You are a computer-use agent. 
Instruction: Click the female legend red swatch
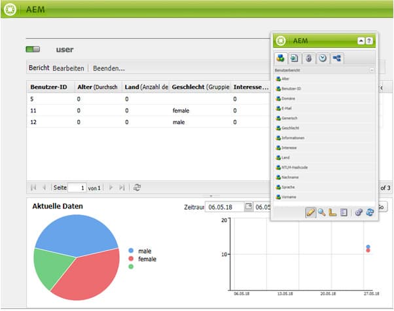[131, 259]
